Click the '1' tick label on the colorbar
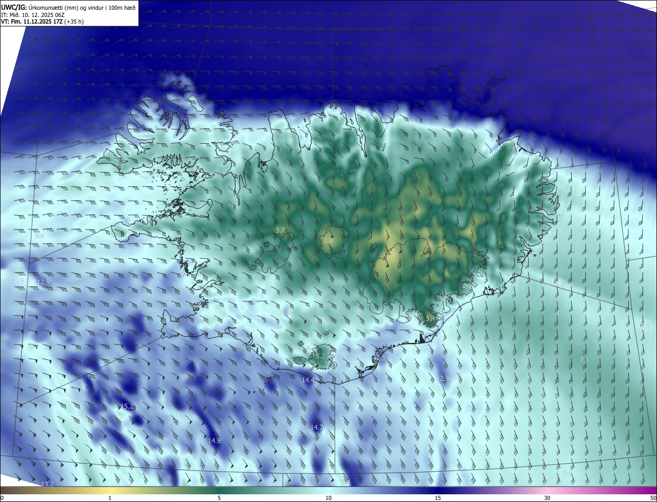The image size is (657, 502). 110,498
